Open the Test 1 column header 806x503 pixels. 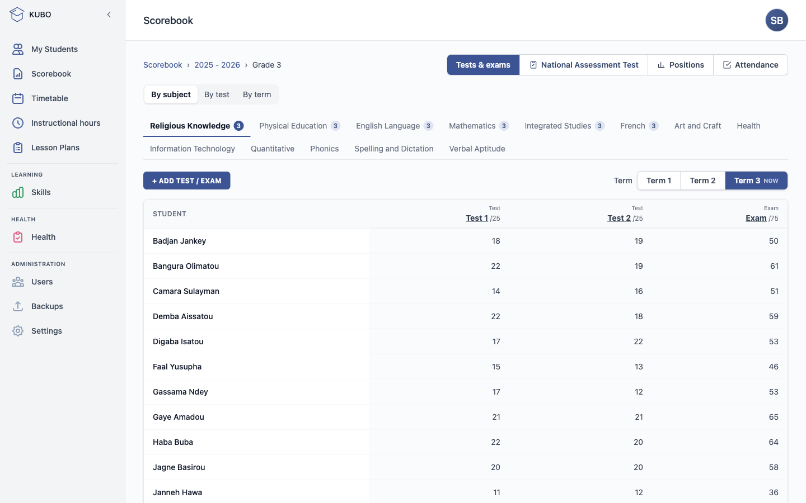(477, 218)
